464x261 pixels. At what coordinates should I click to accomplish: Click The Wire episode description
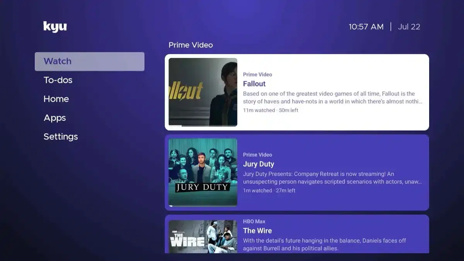click(324, 244)
